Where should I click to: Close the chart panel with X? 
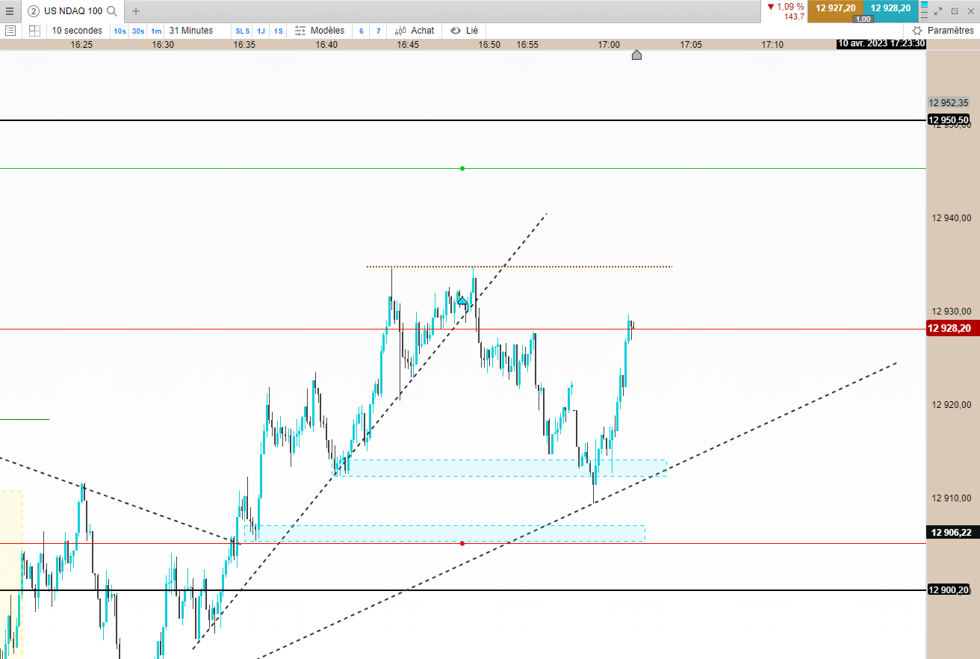971,11
